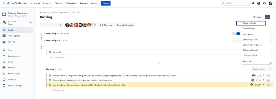Click the Project settings gear icon

[4, 86]
